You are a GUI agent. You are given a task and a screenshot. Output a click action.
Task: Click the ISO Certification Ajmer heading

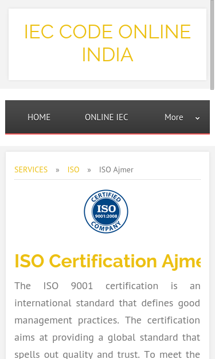click(108, 261)
